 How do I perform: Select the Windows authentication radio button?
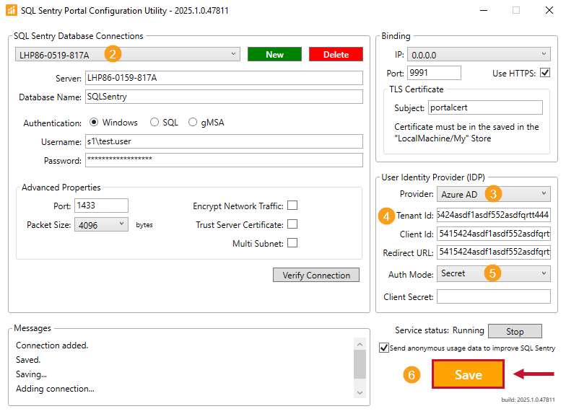(94, 123)
